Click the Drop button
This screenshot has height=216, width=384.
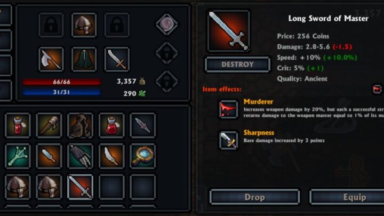click(x=255, y=197)
